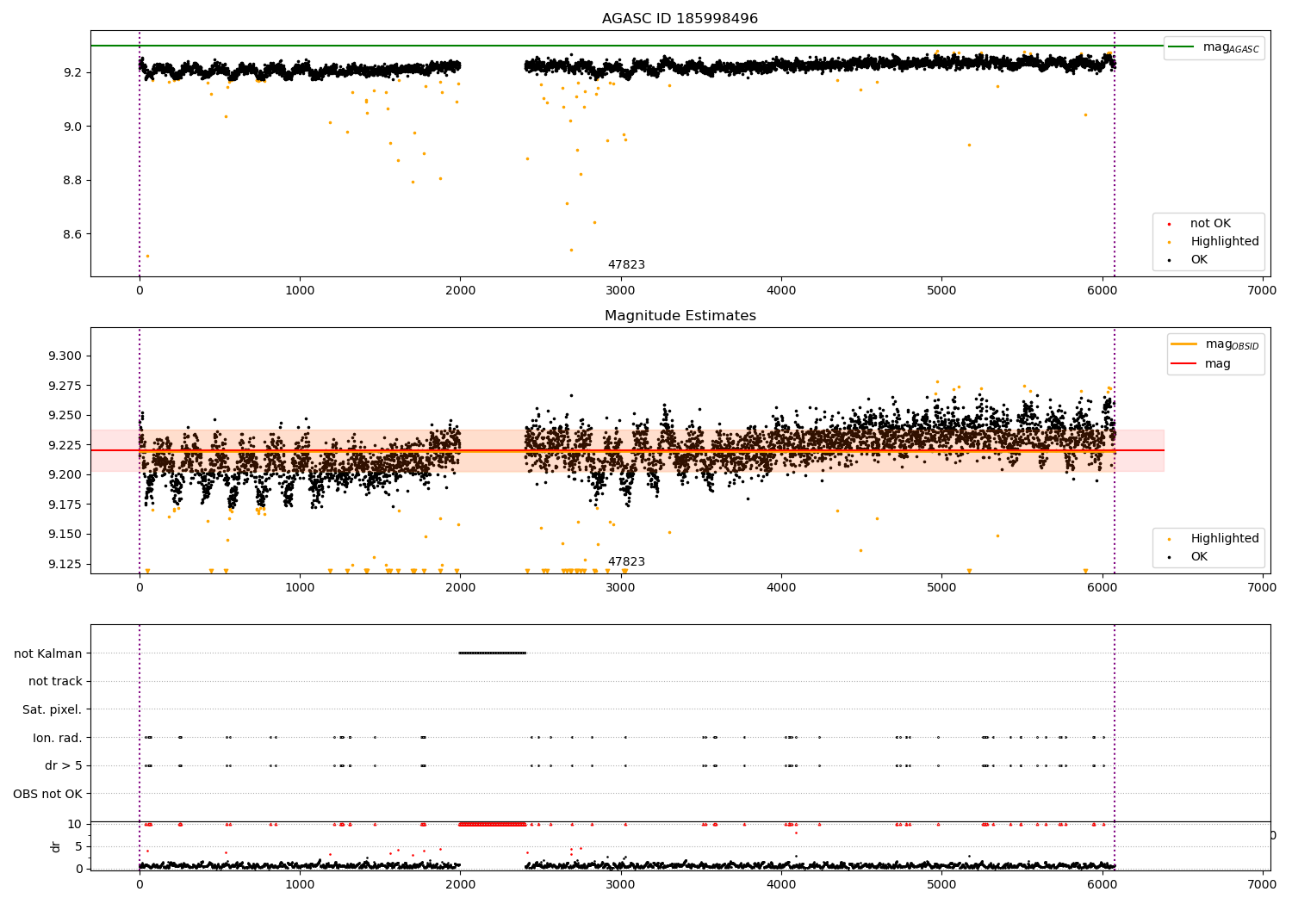Click x-axis tick "6000" under the Magnitude Estimates plot

click(x=1102, y=588)
